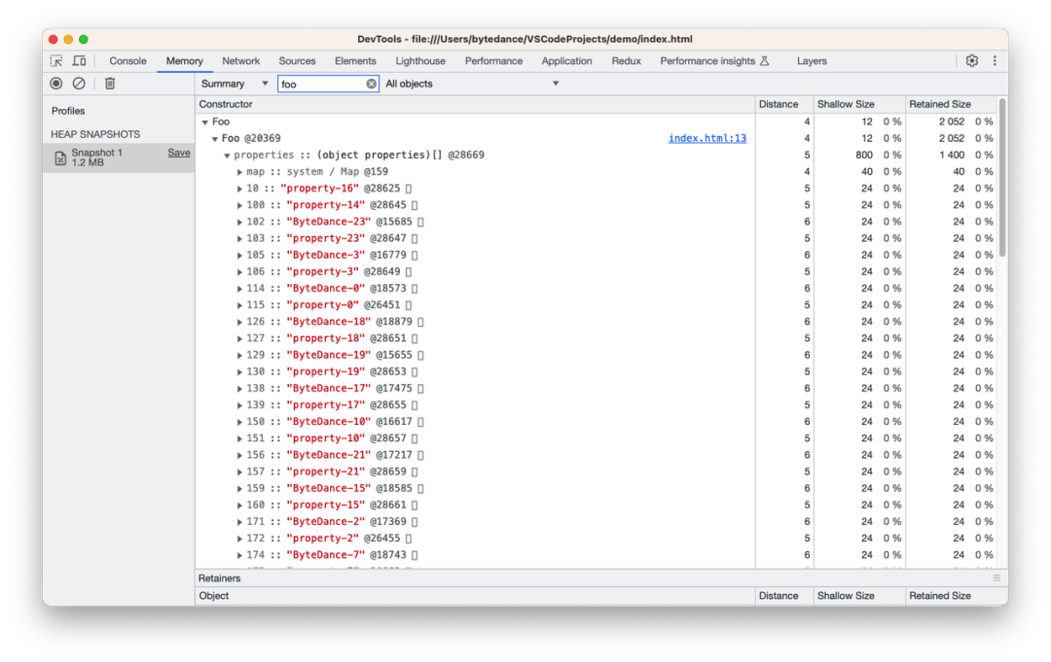Click the Retainers pane menu icon
Screen dimensions: 1051x662
997,578
